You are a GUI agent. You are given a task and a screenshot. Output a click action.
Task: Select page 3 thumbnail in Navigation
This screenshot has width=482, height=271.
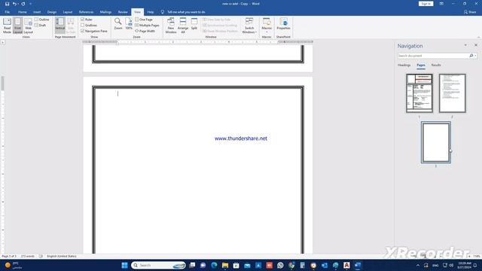tap(436, 142)
